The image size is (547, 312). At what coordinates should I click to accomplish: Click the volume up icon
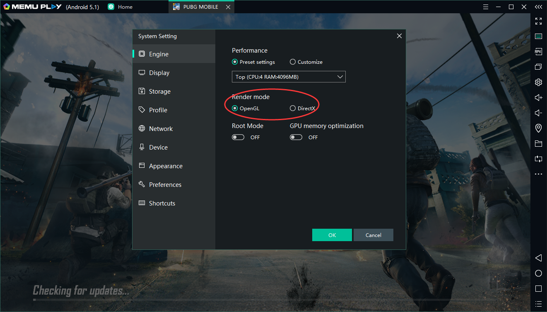[538, 97]
